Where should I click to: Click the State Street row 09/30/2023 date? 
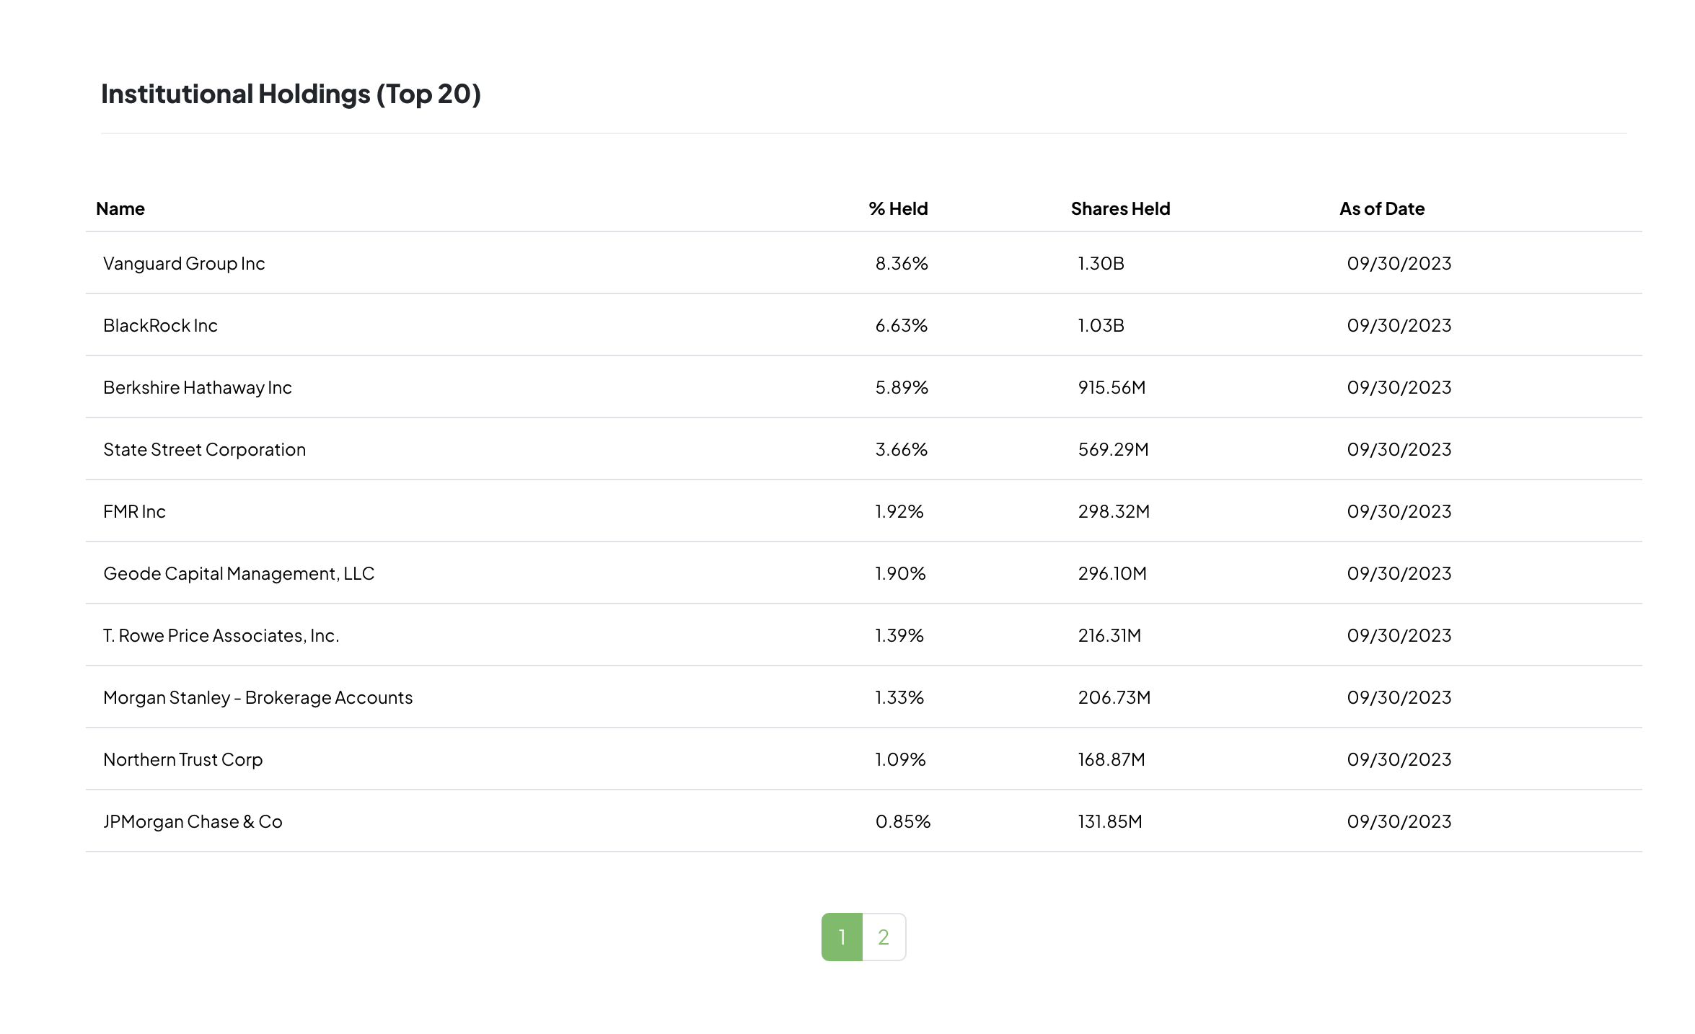pyautogui.click(x=1399, y=449)
